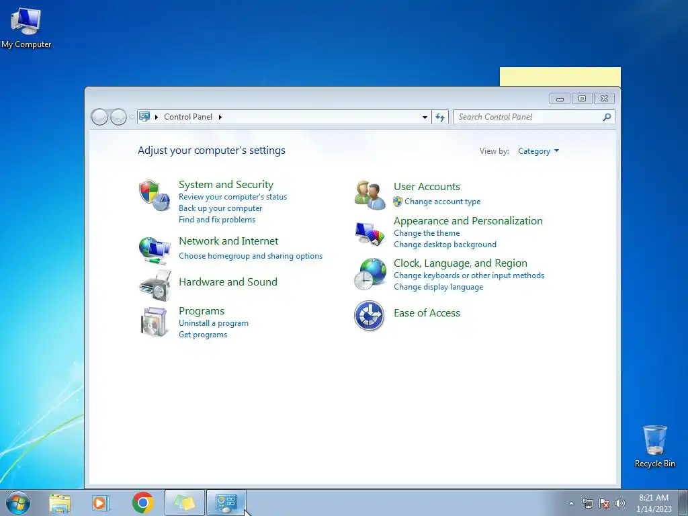The image size is (688, 516).
Task: Click Change keyboards or other input methods
Action: point(468,275)
